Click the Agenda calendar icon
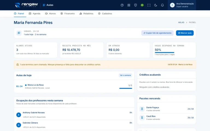210x131 pixels. 30,13
